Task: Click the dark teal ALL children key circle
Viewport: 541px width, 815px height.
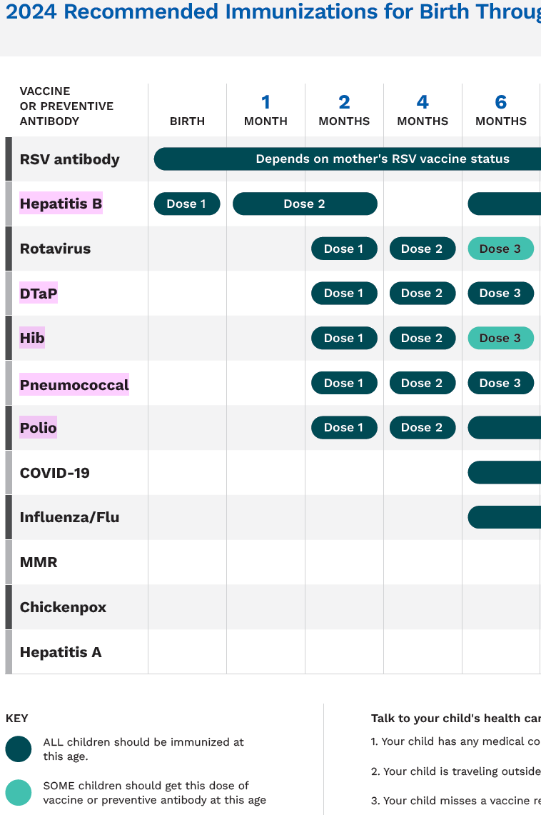Action: coord(19,749)
